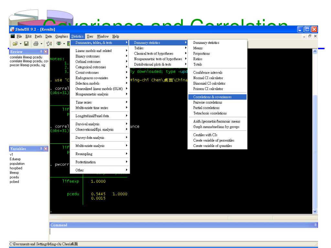The height and width of the screenshot is (248, 331).
Task: Expand Linear models and related submenu
Action: [x=100, y=51]
